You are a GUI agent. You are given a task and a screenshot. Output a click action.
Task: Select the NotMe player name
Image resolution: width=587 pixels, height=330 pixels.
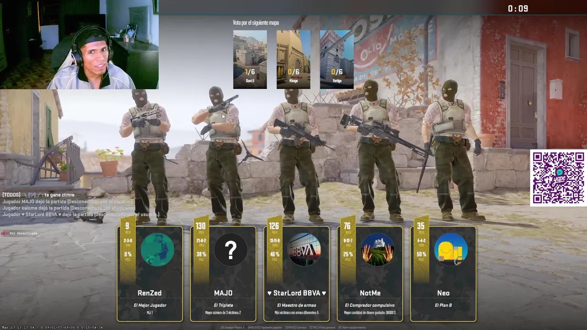[370, 293]
